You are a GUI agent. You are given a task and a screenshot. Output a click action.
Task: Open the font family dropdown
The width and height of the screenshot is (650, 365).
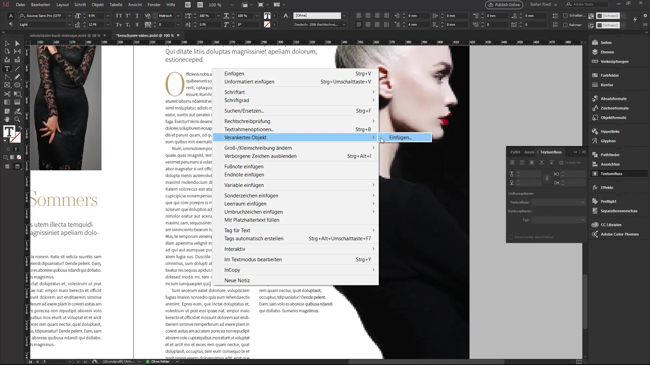(x=69, y=16)
